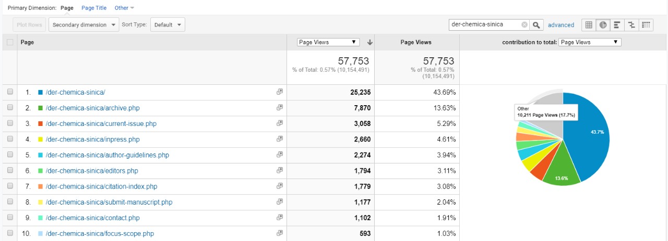Expand the Sort Type Default dropdown
The width and height of the screenshot is (668, 241).
pos(168,25)
